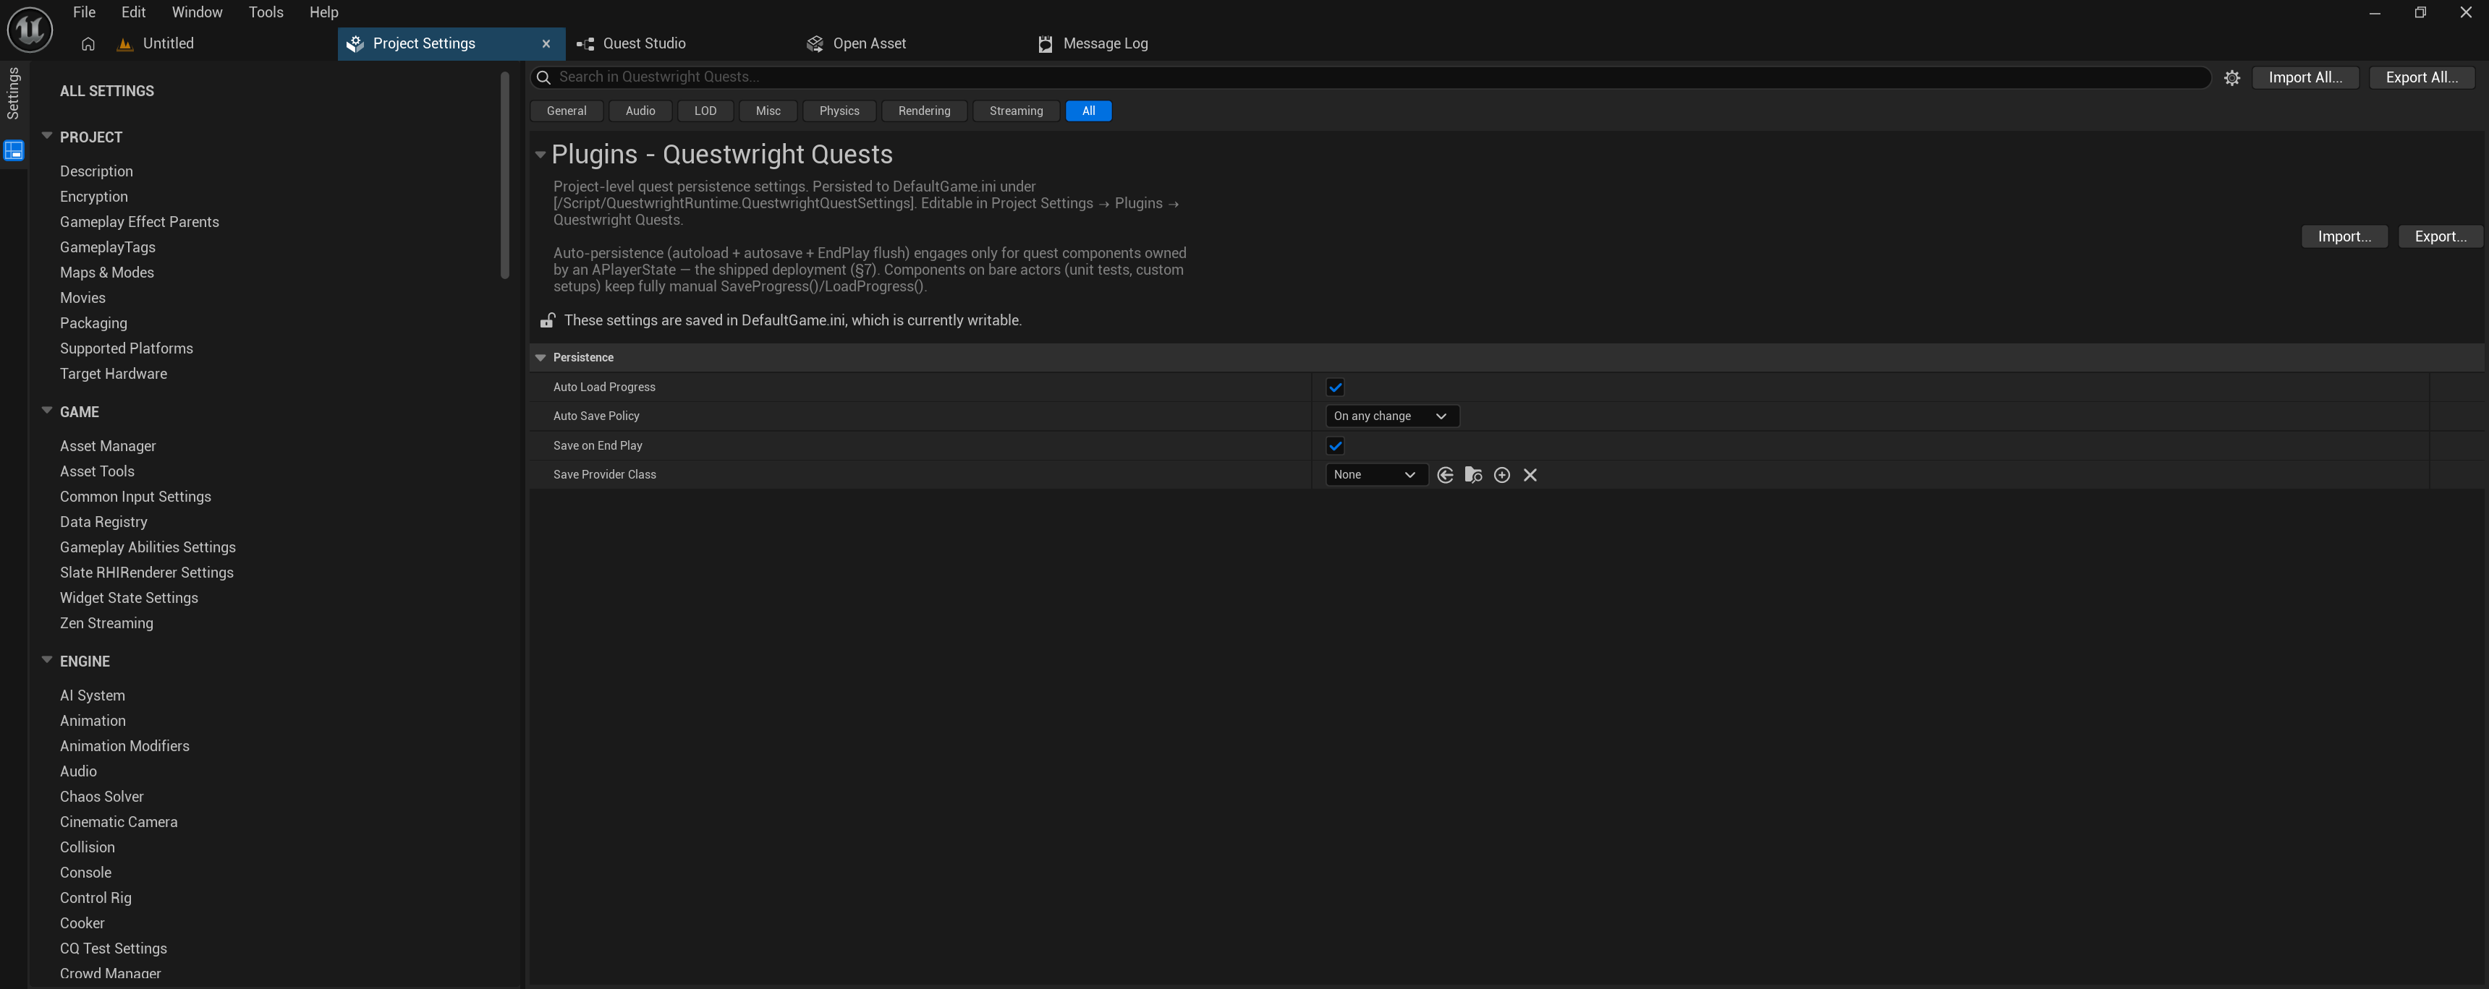This screenshot has width=2489, height=989.
Task: Select the Streaming filter button
Action: (x=1016, y=111)
